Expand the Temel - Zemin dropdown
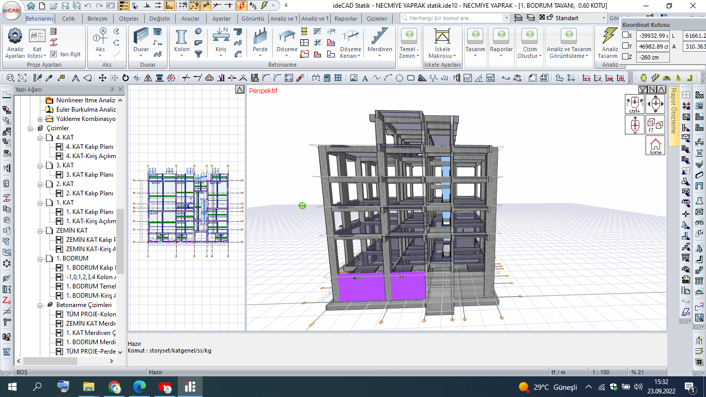This screenshot has width=706, height=397. pos(409,52)
